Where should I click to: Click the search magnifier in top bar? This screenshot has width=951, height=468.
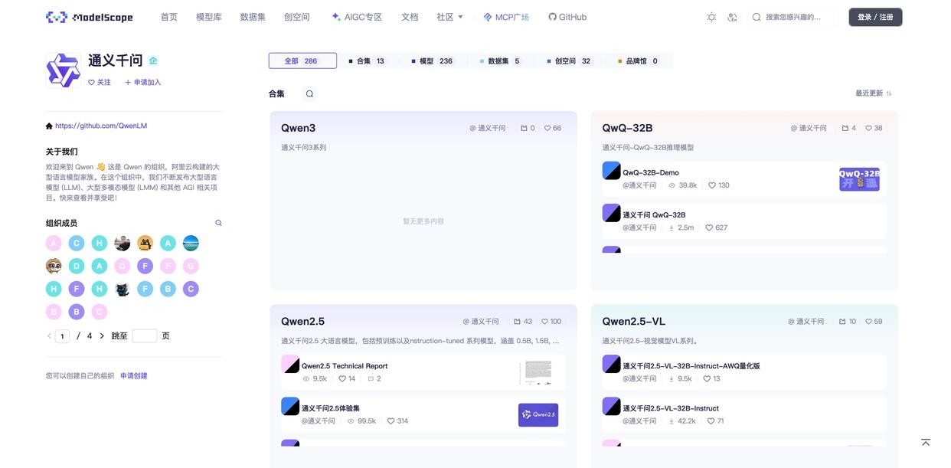click(757, 17)
